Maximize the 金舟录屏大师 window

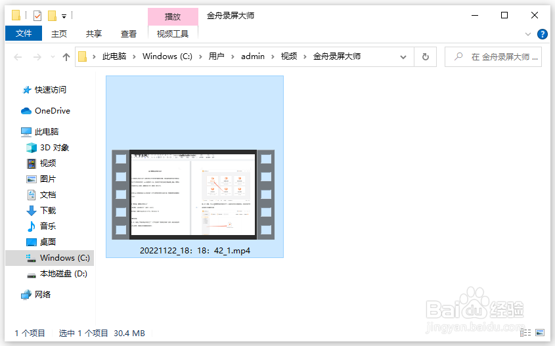point(504,15)
